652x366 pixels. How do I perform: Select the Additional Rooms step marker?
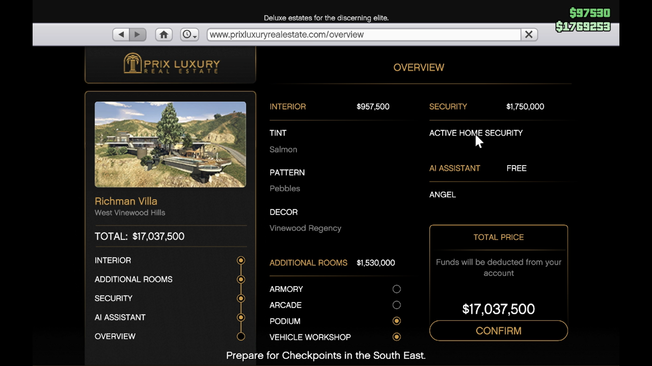point(241,279)
